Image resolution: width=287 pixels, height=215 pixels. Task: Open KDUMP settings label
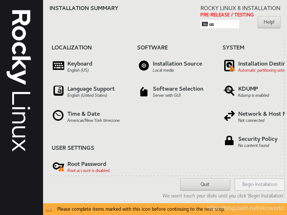tap(248, 89)
